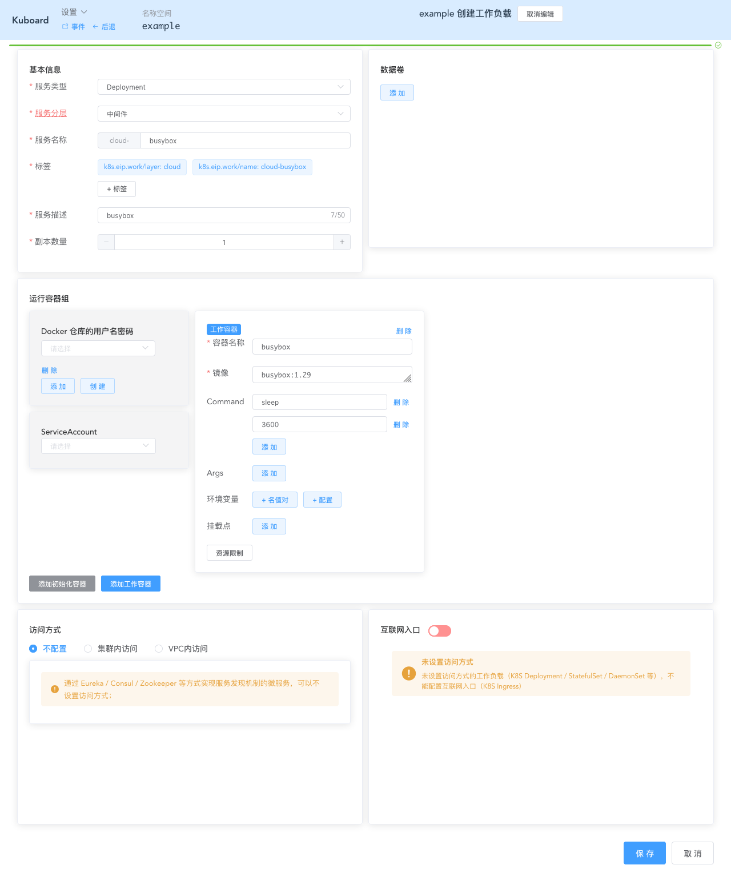Click the warning icon in the 访问方式 notice
The image size is (731, 893).
click(x=54, y=689)
